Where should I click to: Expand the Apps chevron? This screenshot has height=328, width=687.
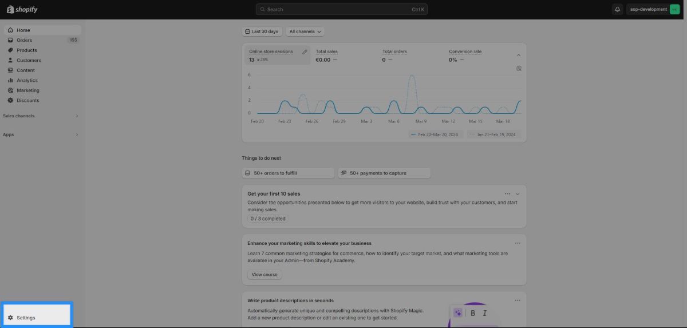[77, 135]
